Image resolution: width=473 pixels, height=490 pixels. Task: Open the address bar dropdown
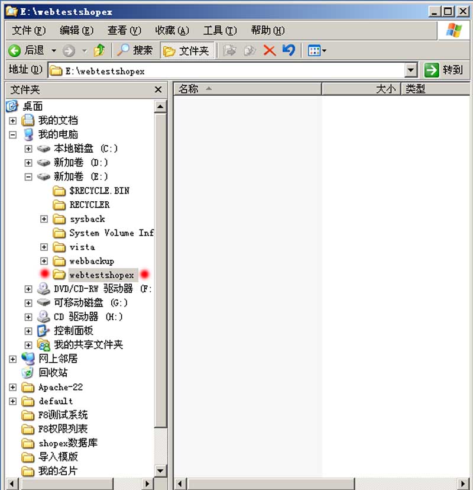[x=411, y=70]
